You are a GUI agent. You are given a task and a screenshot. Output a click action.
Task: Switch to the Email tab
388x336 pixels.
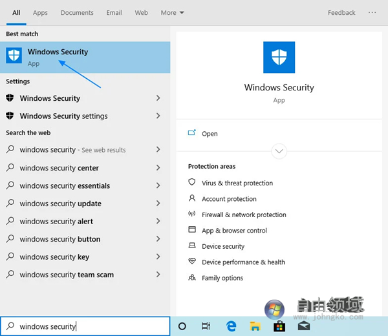pos(114,13)
